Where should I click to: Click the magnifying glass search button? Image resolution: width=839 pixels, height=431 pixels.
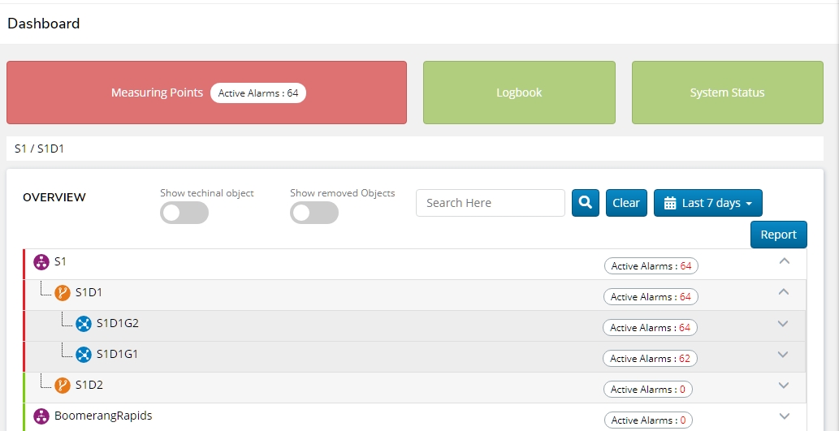585,203
